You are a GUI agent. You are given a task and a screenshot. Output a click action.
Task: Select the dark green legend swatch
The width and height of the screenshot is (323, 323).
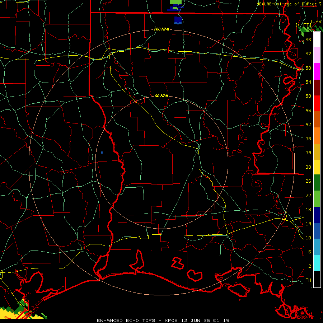317,183
